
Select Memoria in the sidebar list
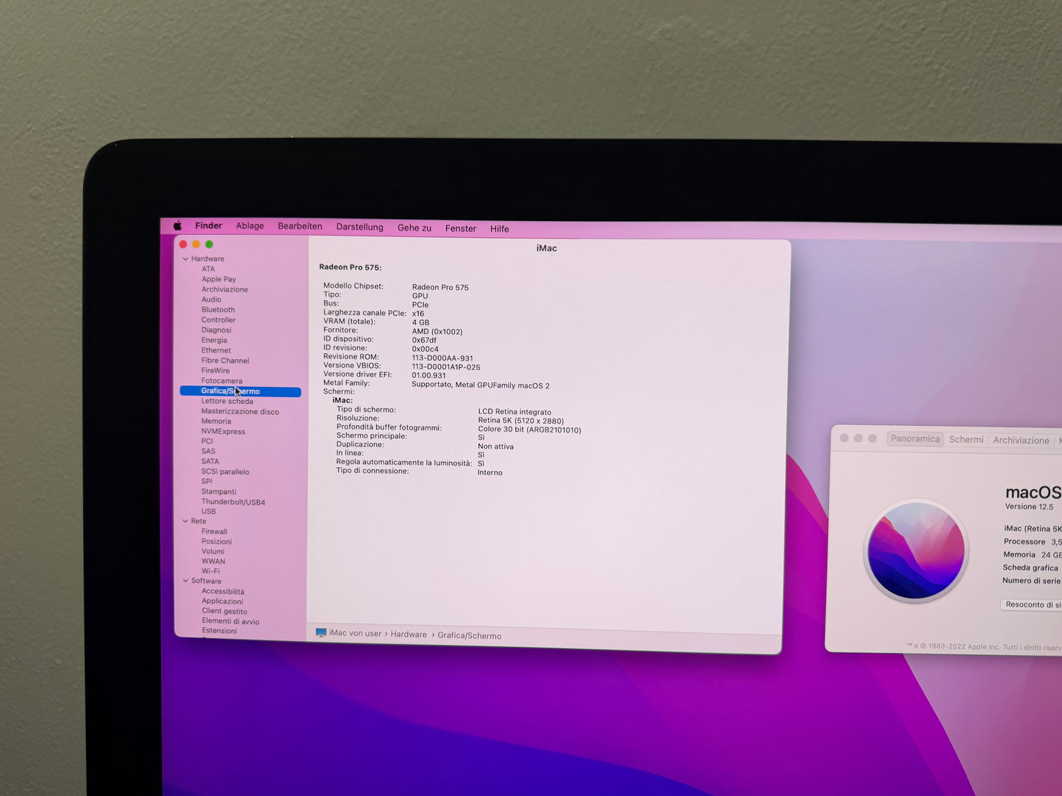216,421
